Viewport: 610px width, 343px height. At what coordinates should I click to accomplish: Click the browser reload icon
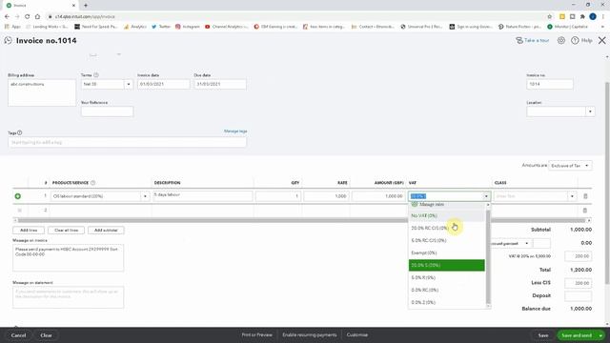click(28, 17)
